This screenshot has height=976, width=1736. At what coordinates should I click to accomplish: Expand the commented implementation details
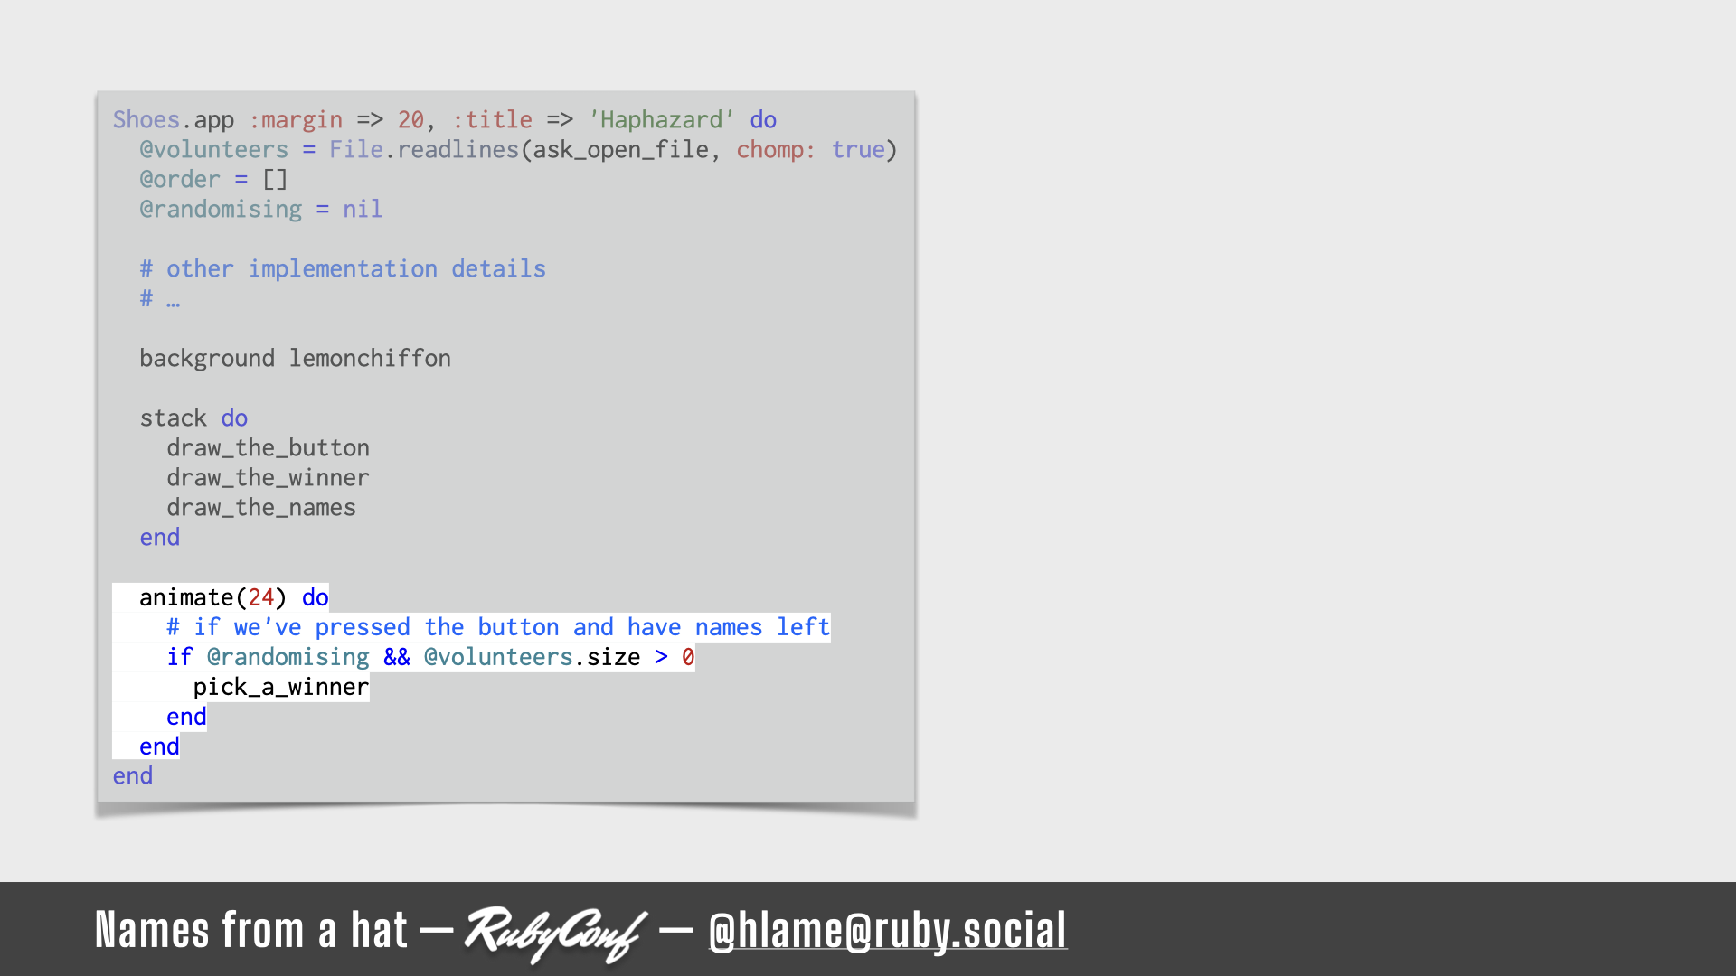162,298
